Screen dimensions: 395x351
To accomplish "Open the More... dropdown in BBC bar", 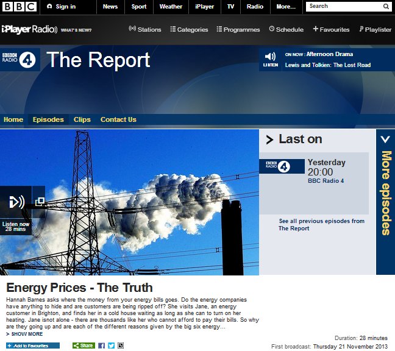I will (286, 7).
